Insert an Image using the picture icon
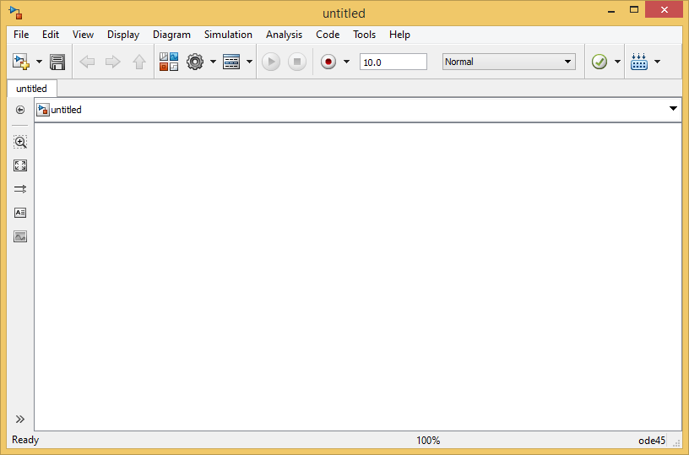 tap(20, 236)
